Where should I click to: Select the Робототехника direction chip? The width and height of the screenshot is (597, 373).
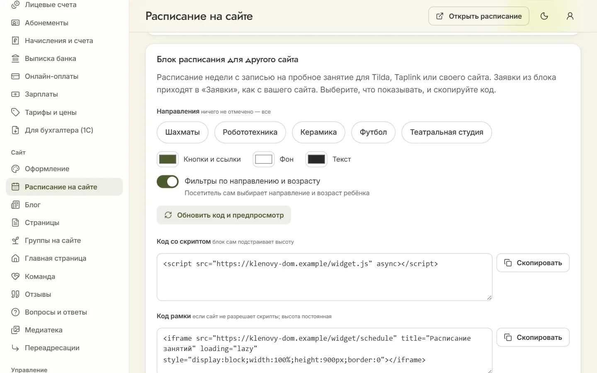[x=250, y=132]
